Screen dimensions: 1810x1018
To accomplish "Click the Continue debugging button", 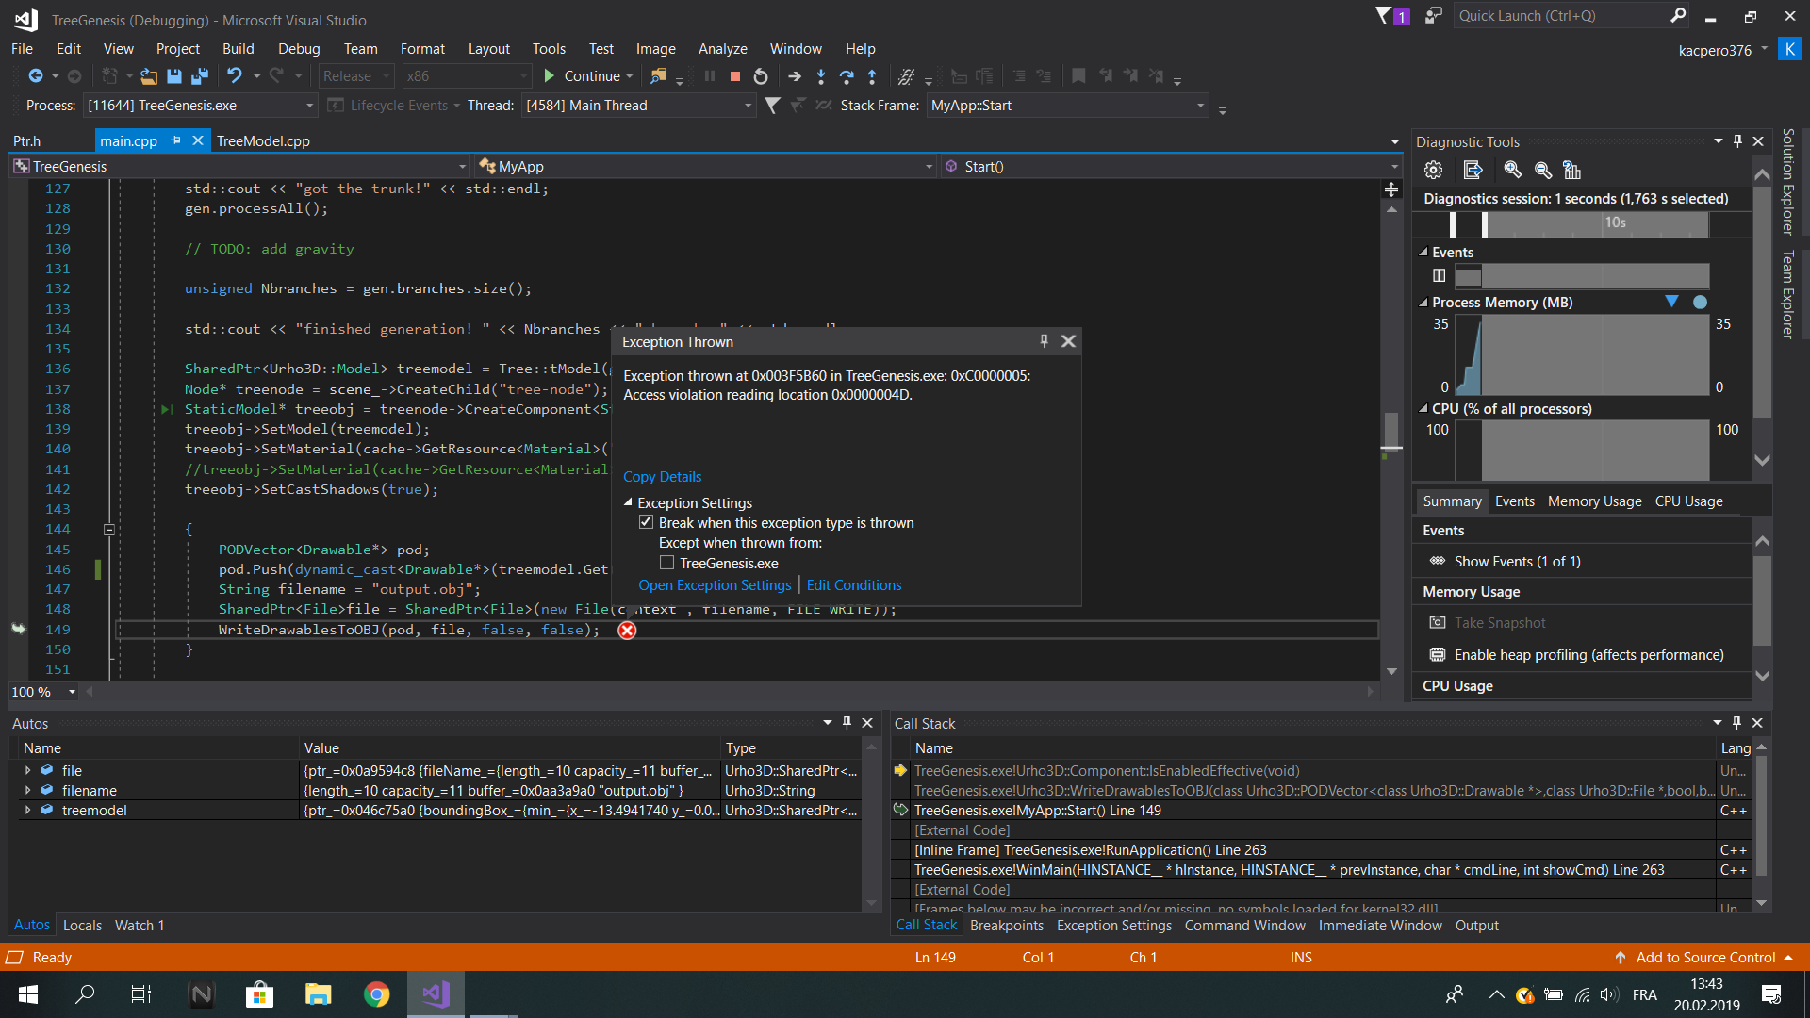I will point(582,76).
